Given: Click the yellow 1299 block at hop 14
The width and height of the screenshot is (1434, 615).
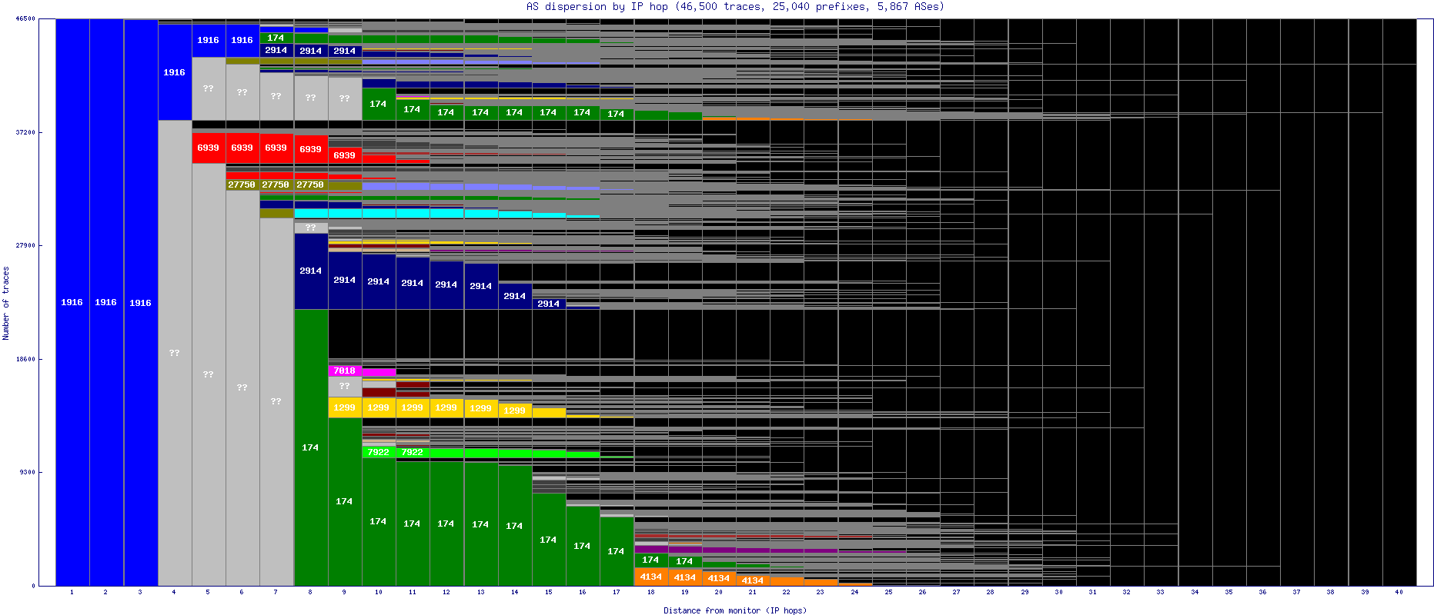Looking at the screenshot, I should click(x=515, y=411).
